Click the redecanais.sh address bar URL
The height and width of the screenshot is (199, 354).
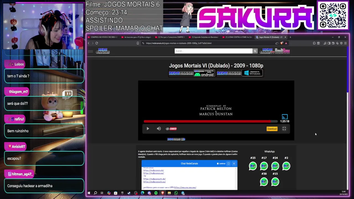(179, 43)
